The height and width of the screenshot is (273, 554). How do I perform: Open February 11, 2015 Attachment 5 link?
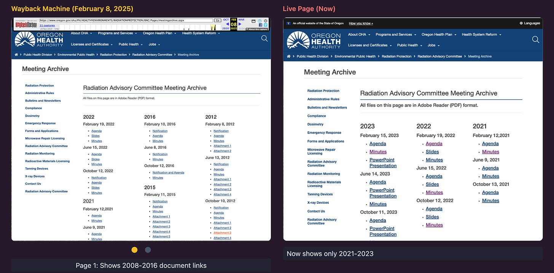click(x=161, y=236)
